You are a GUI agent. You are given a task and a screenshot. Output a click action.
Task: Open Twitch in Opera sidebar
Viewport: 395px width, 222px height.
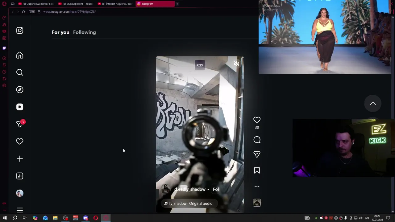[4, 48]
